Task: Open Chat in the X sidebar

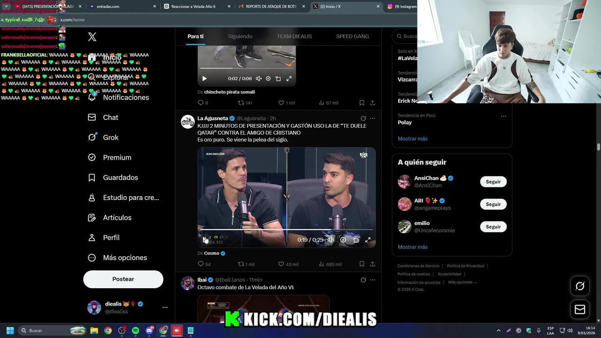Action: (103, 117)
